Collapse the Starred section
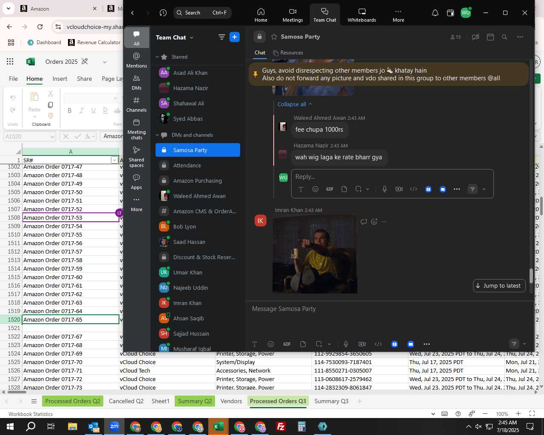 click(x=157, y=57)
